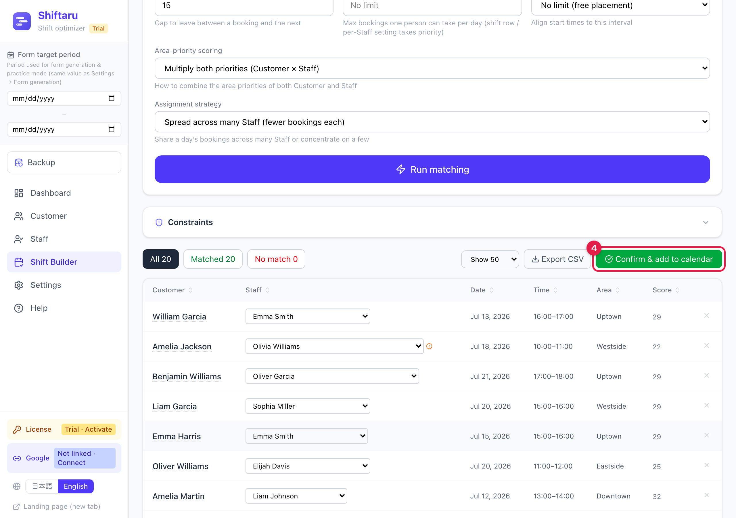
Task: Confirm & add to calendar
Action: [659, 259]
